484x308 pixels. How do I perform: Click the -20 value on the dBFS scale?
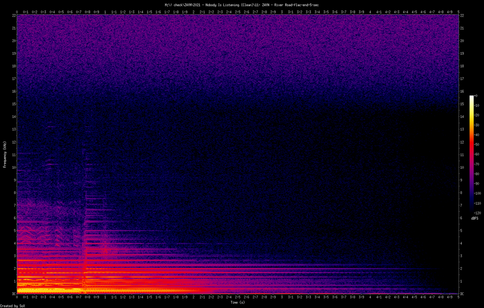[x=477, y=115]
